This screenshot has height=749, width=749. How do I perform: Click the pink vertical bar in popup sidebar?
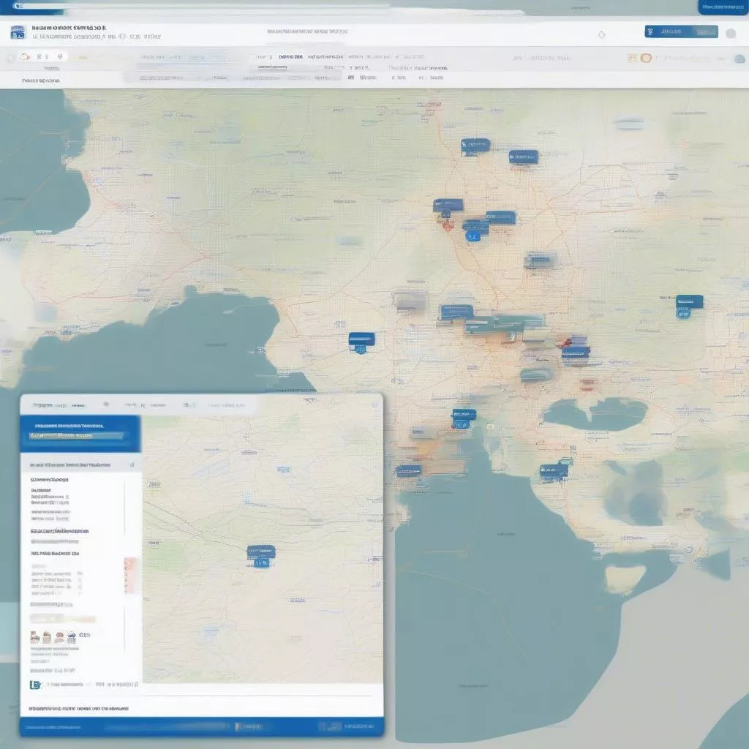click(131, 574)
